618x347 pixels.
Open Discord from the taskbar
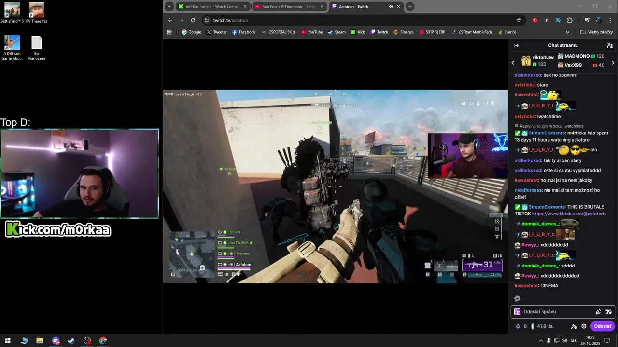pos(56,341)
